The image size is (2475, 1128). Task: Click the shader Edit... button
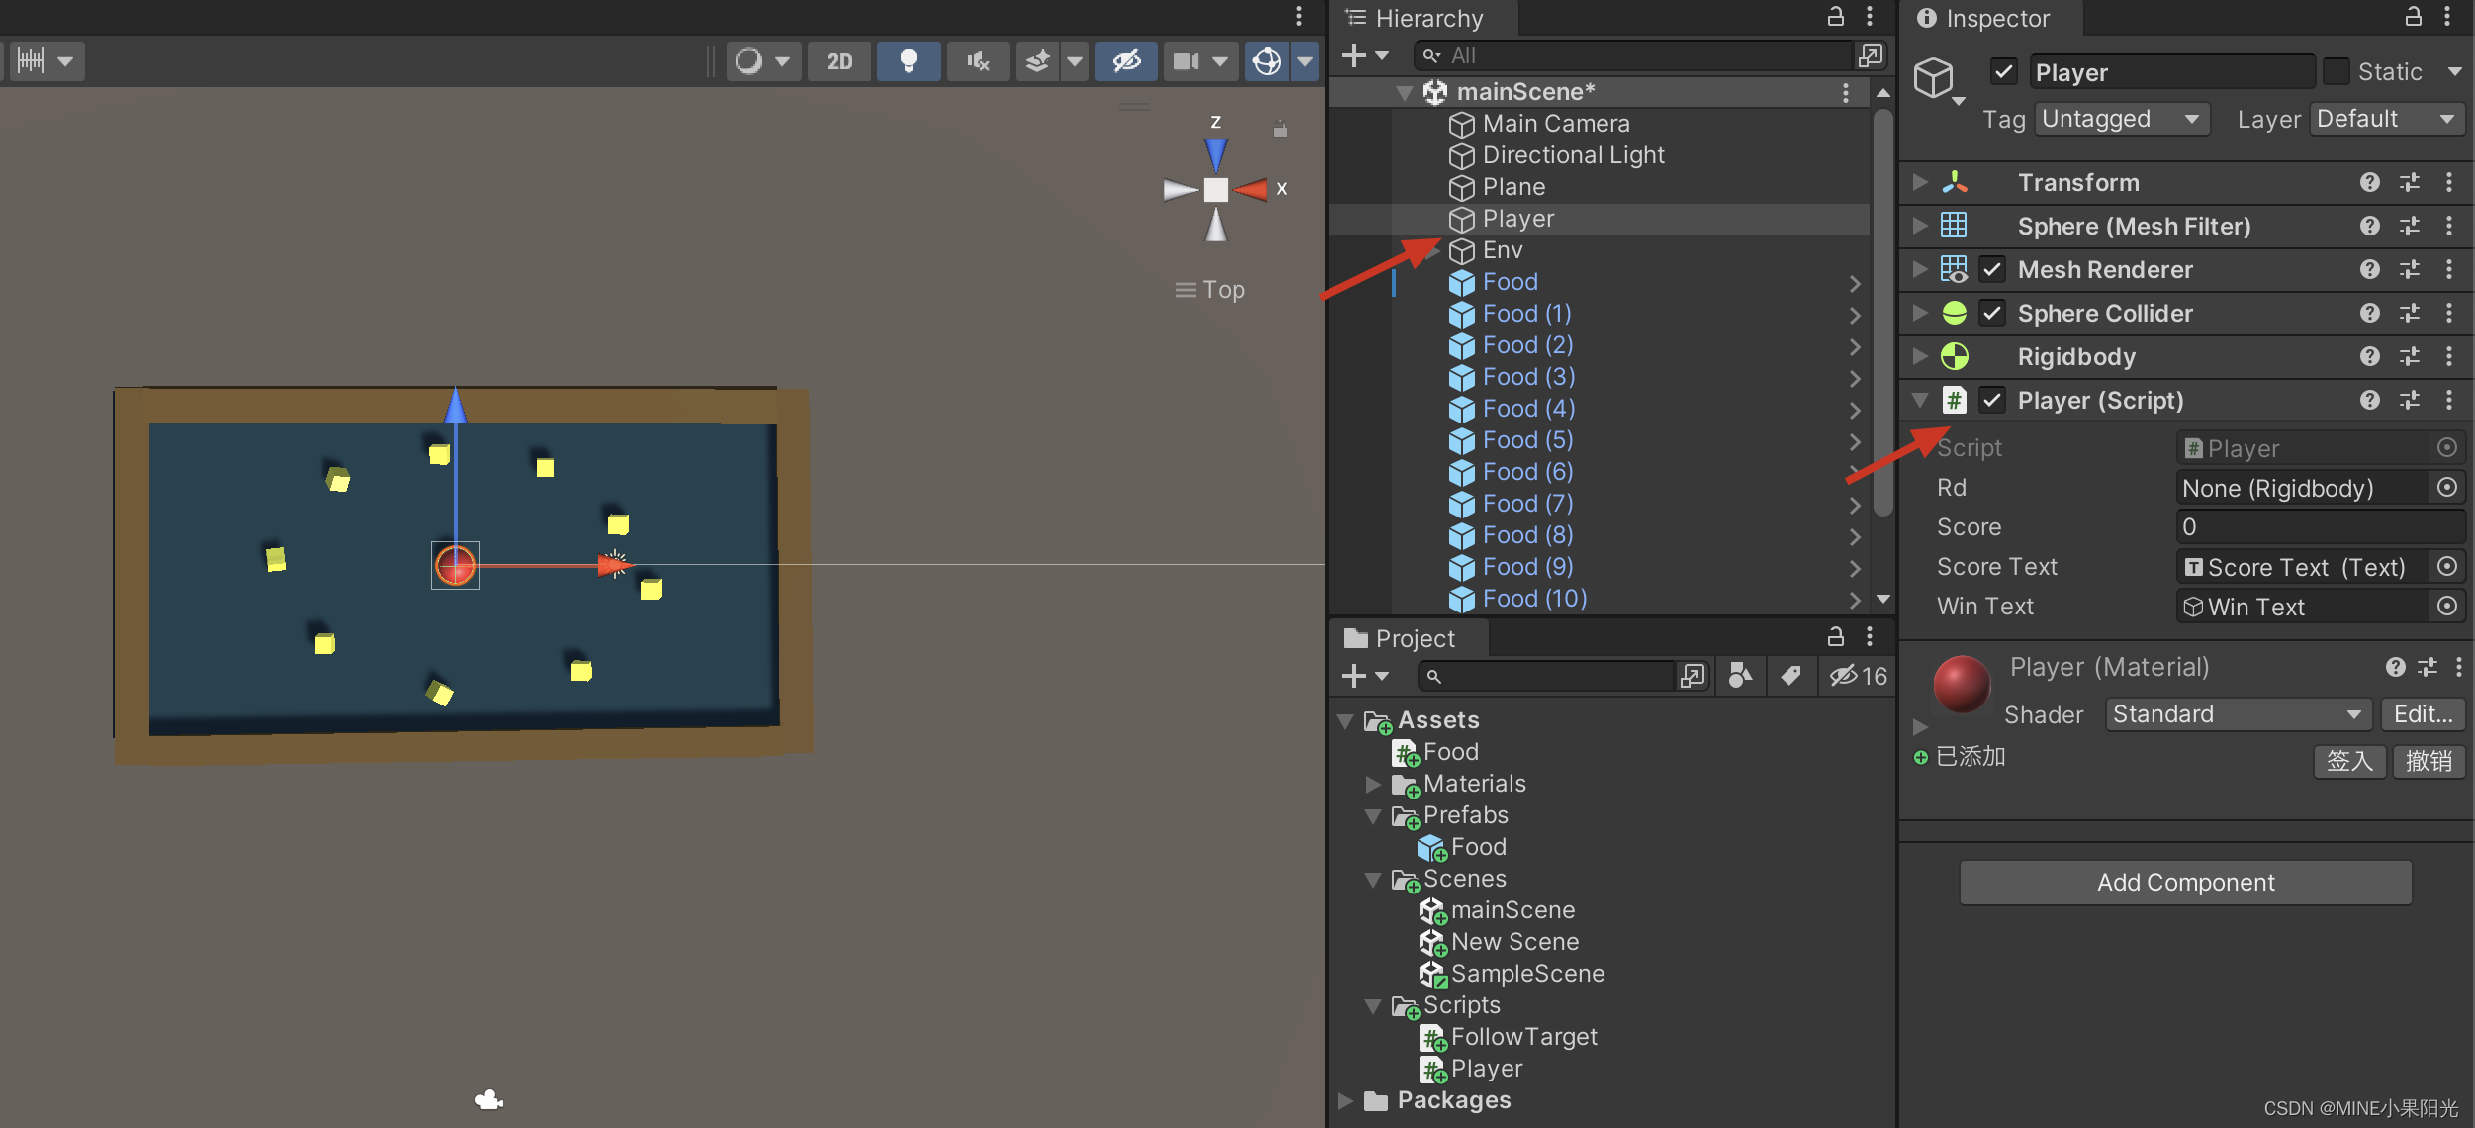pos(2422,714)
